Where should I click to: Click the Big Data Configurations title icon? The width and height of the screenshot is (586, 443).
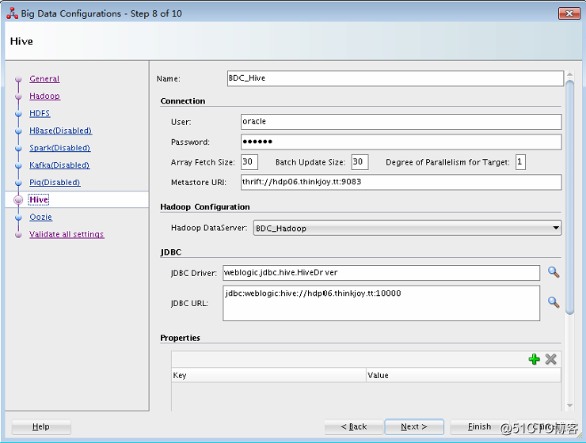click(x=13, y=13)
